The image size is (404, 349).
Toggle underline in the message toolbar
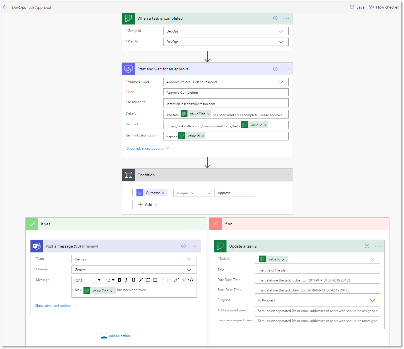pos(133,280)
